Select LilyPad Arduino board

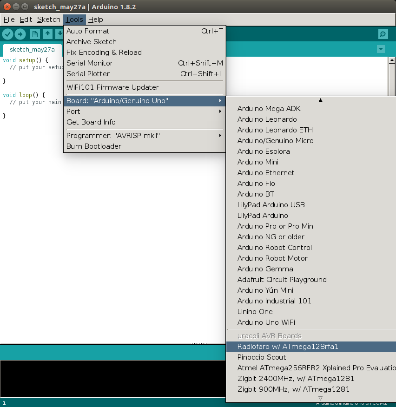(311, 216)
